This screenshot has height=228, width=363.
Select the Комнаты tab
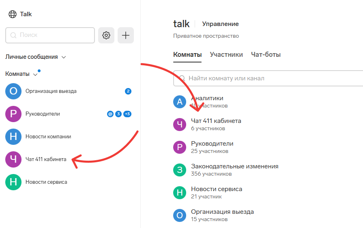click(x=187, y=54)
